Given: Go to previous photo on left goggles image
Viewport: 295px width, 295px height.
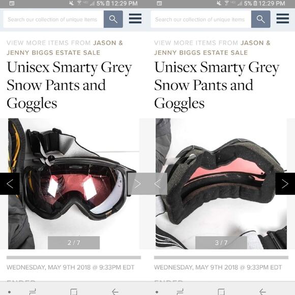Looking at the screenshot, I should pos(10,184).
